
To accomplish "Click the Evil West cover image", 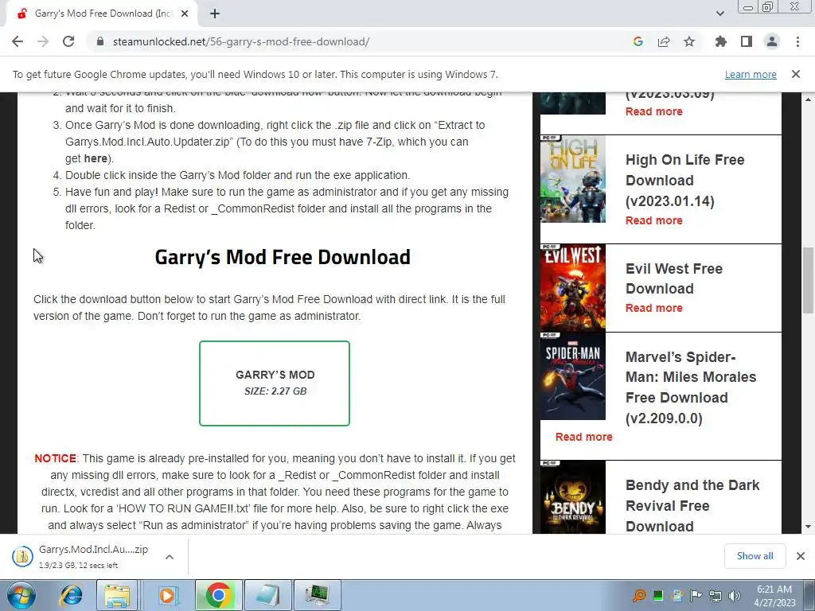I will [x=573, y=287].
